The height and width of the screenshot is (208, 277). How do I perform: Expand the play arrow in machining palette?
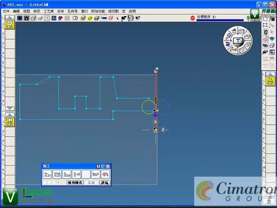click(58, 183)
